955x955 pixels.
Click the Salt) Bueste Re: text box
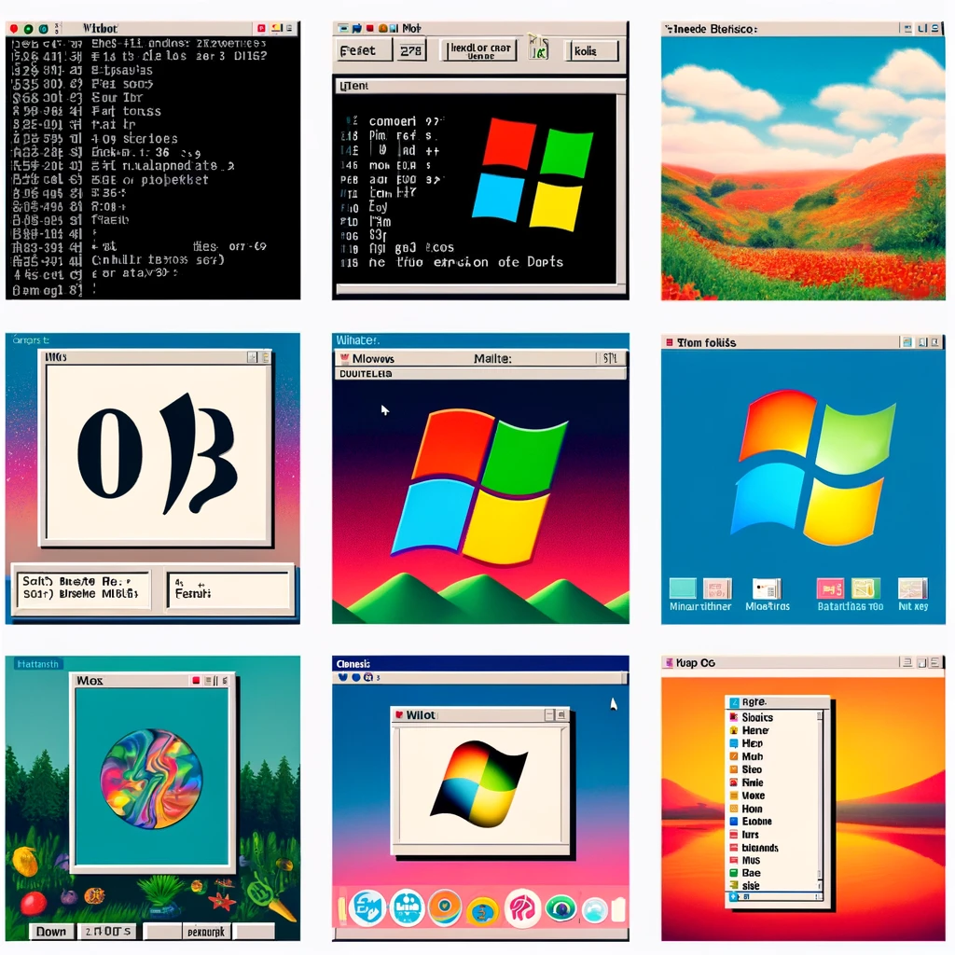point(83,588)
